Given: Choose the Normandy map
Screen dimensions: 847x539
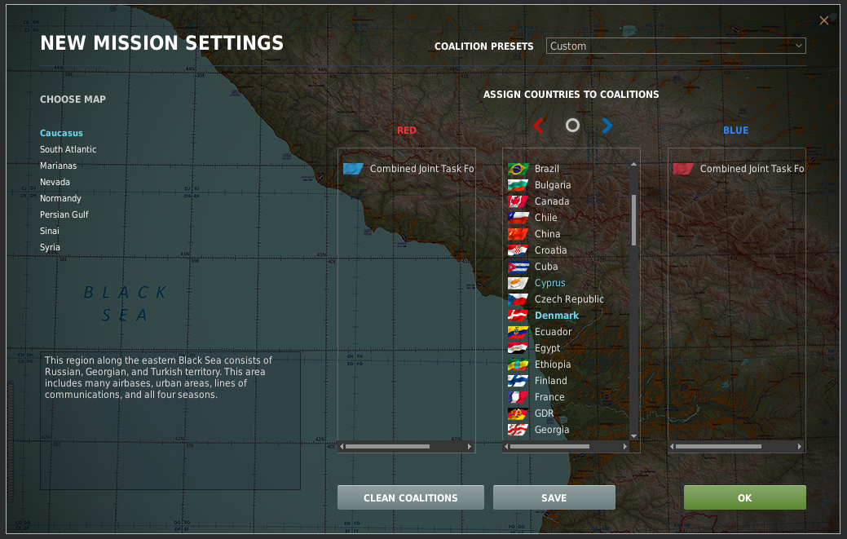Looking at the screenshot, I should coord(60,198).
